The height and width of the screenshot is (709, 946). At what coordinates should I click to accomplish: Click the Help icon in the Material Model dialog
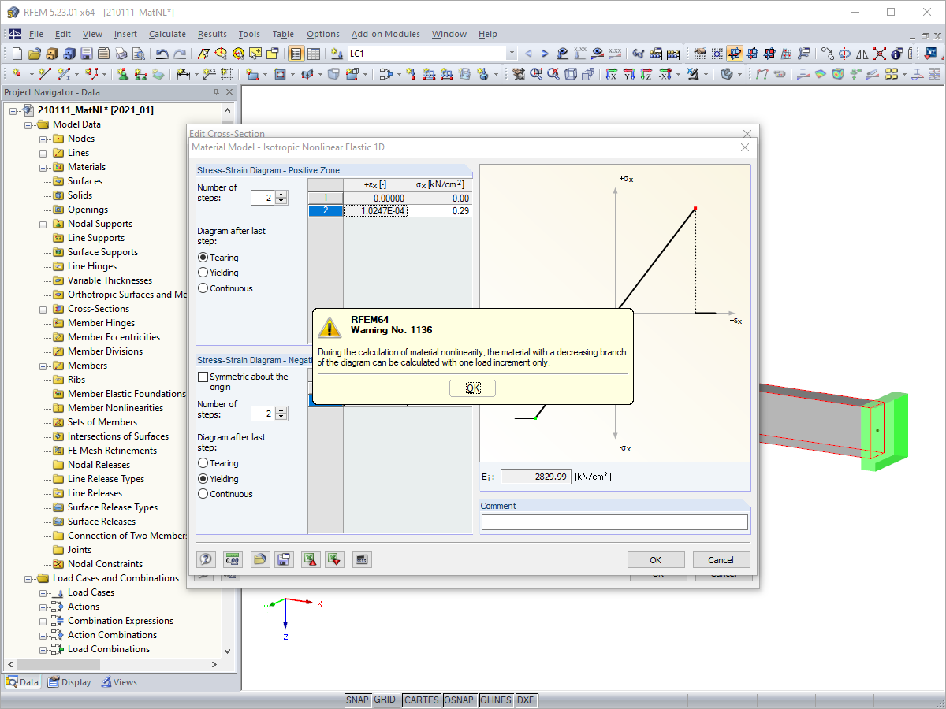(x=206, y=560)
